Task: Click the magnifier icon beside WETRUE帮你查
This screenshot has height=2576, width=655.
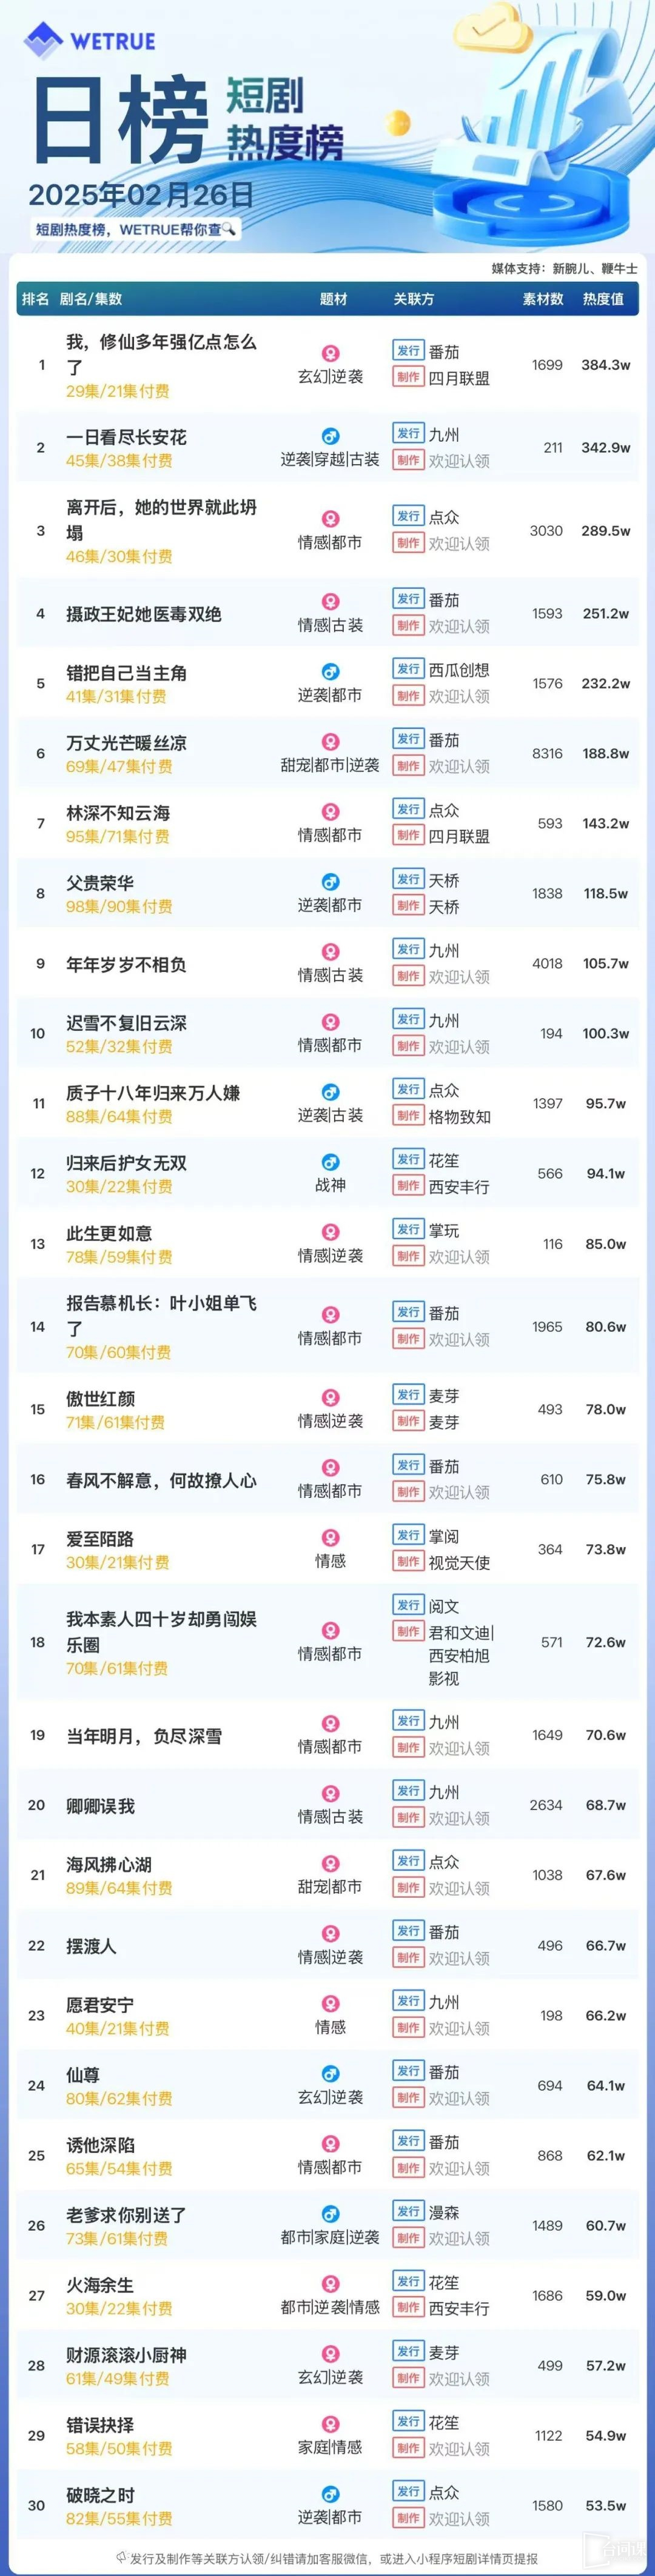Action: 229,229
